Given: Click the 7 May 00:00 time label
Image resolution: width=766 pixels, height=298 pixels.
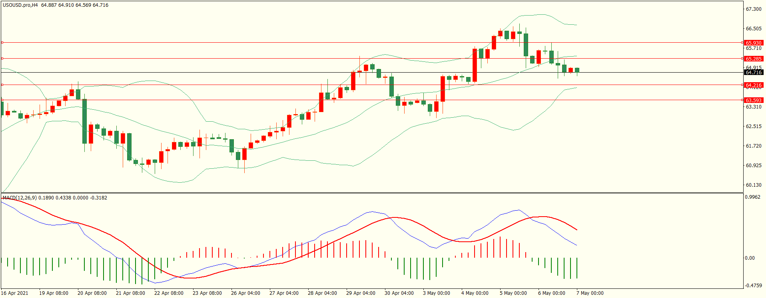Looking at the screenshot, I should point(590,293).
